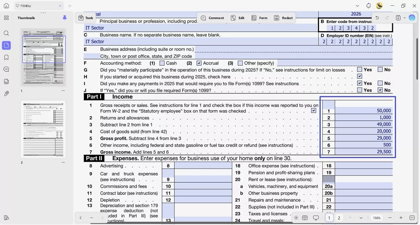This screenshot has width=420, height=225.
Task: Click the 156% zoom level control
Action: pyautogui.click(x=377, y=218)
